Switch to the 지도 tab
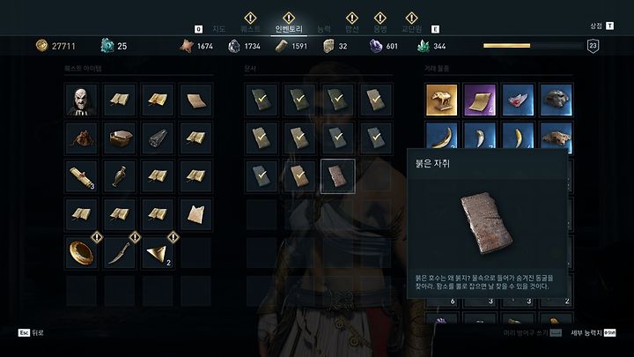This screenshot has width=634, height=357. (218, 29)
